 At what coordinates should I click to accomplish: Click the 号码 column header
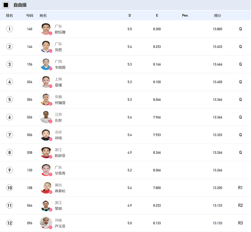(30, 15)
